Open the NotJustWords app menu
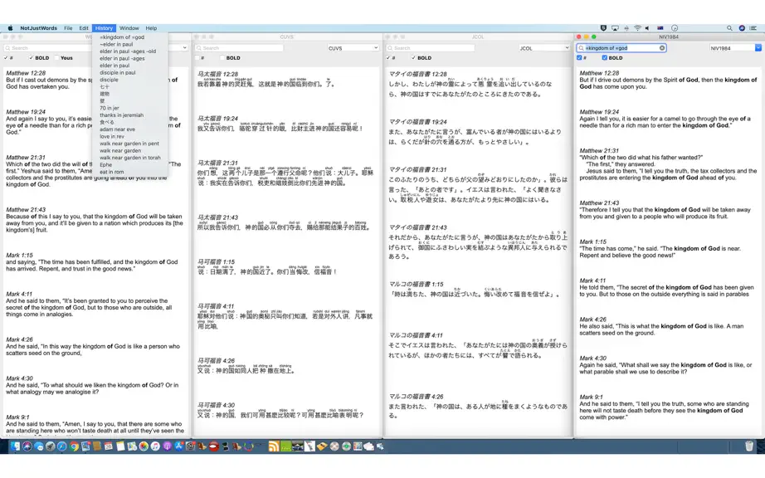The height and width of the screenshot is (478, 765). 38,28
